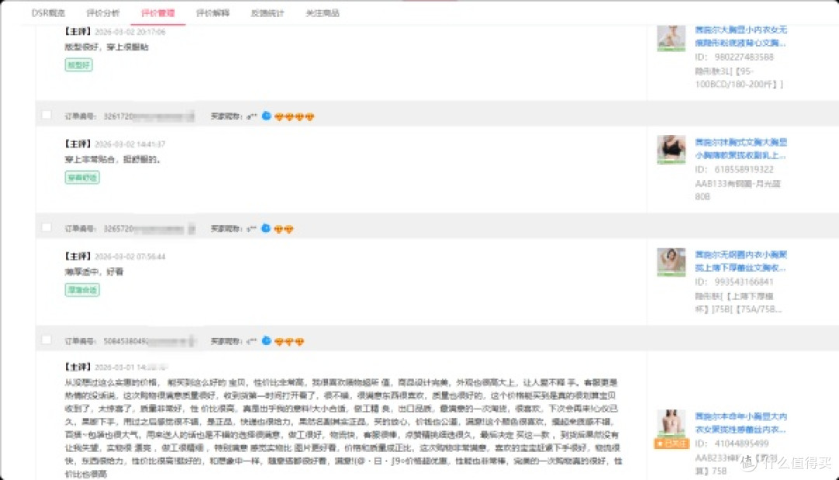
Task: Click the review timestamp 2026-03-02 14:41:37
Action: pos(130,144)
